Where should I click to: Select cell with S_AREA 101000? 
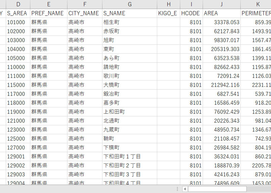pos(18,22)
